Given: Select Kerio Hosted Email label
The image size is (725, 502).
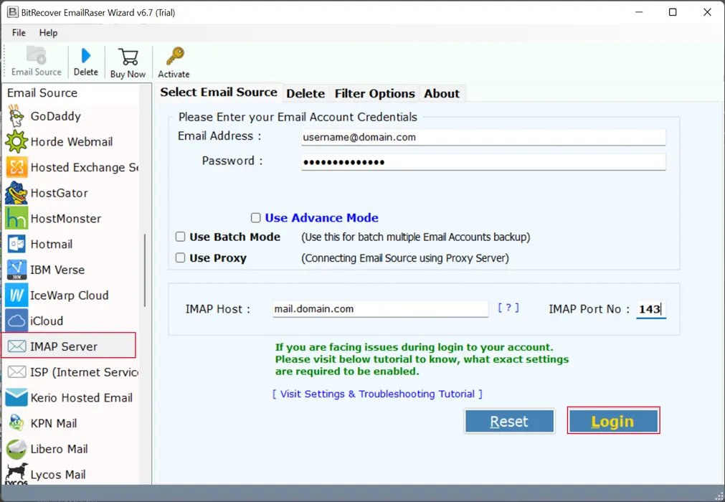Looking at the screenshot, I should point(81,397).
